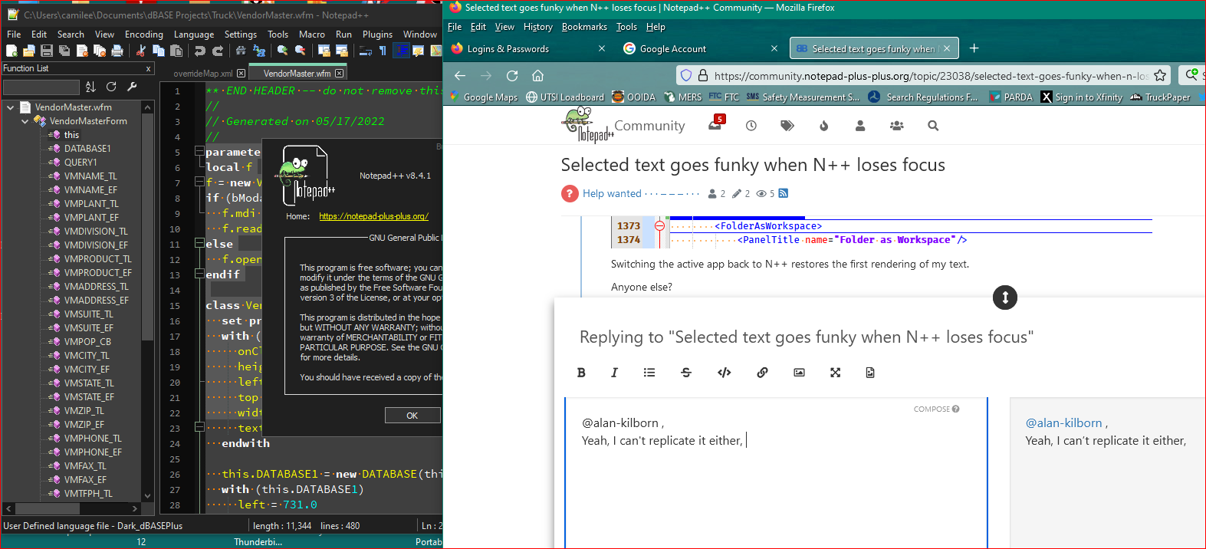Click the Zoom Out magnifier icon
The image size is (1206, 549).
point(300,51)
